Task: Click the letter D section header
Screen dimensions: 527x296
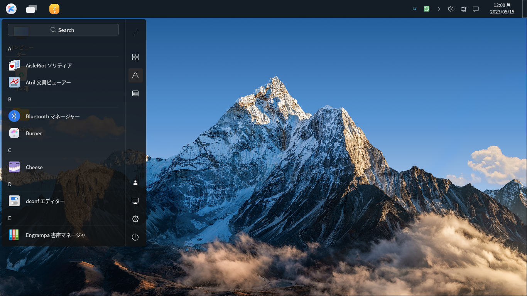Action: (x=10, y=184)
